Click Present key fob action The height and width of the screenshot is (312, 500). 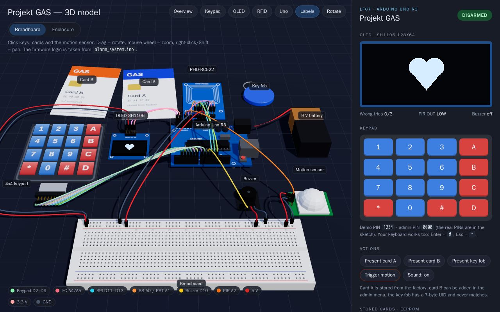[469, 261]
